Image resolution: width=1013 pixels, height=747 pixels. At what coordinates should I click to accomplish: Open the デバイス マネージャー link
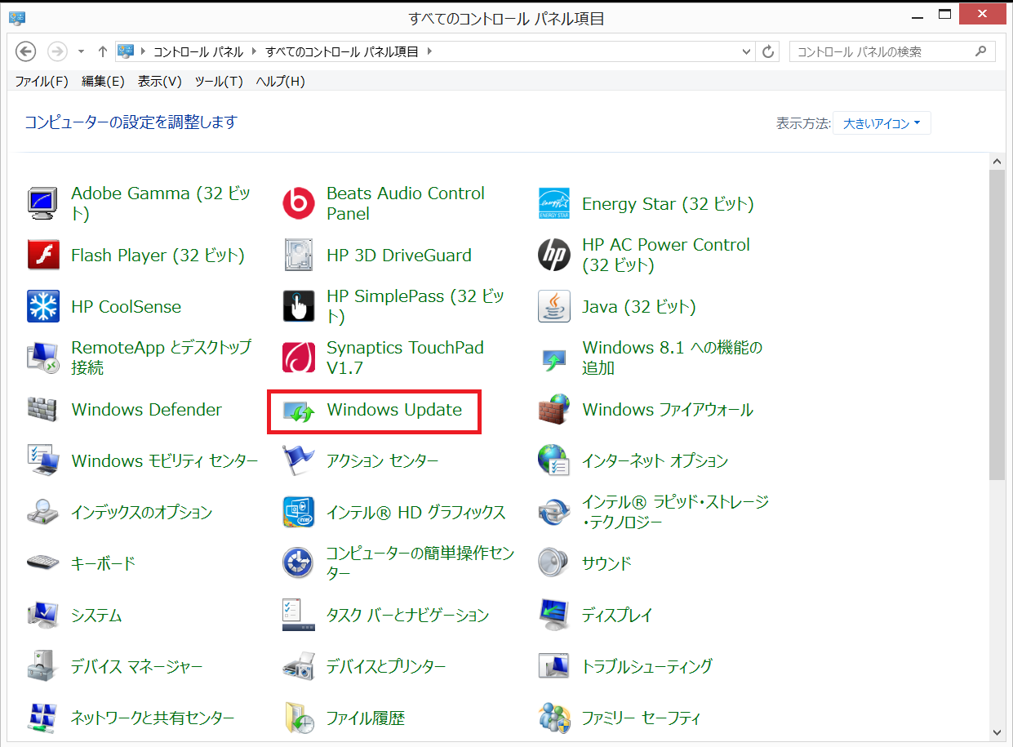click(x=136, y=666)
